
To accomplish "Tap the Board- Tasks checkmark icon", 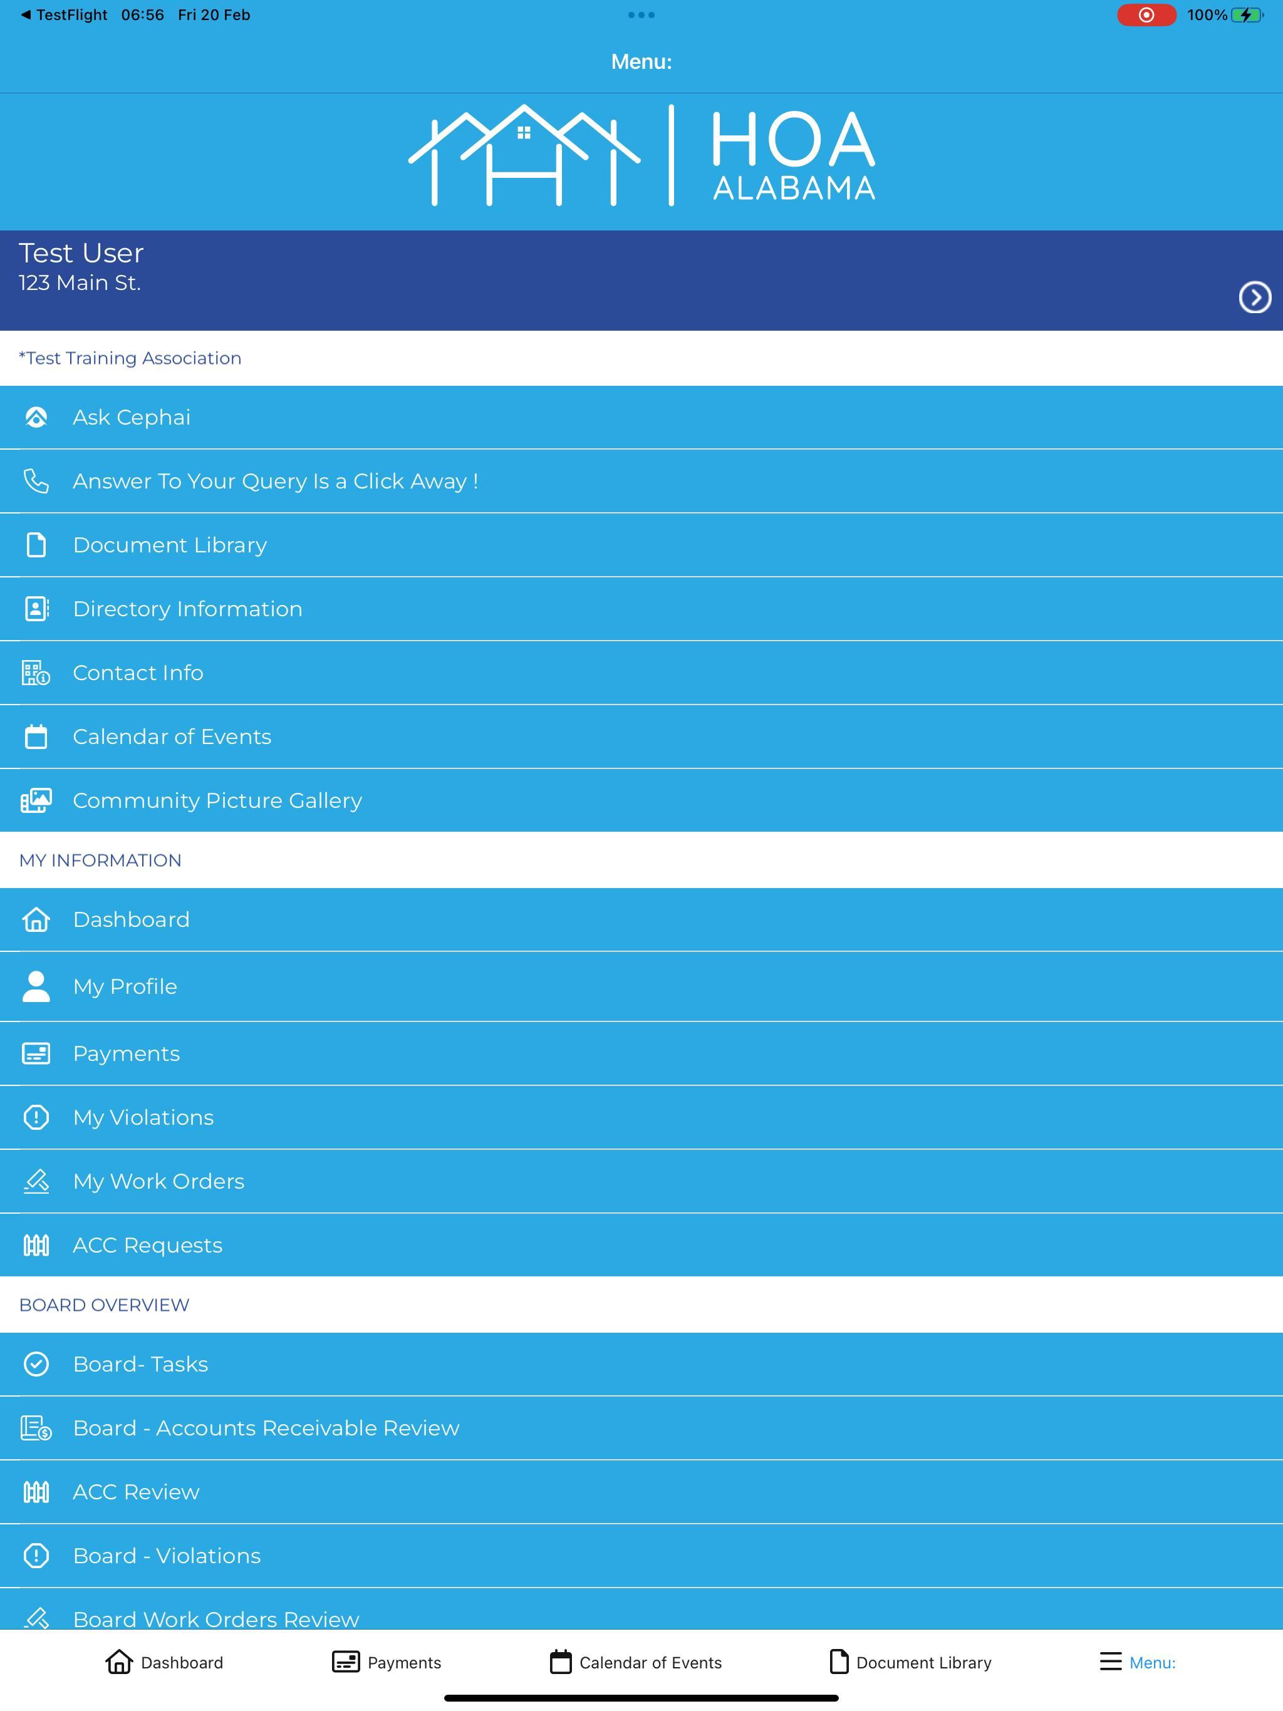I will [x=36, y=1363].
